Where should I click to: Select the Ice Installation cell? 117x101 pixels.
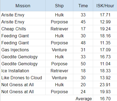(23, 71)
